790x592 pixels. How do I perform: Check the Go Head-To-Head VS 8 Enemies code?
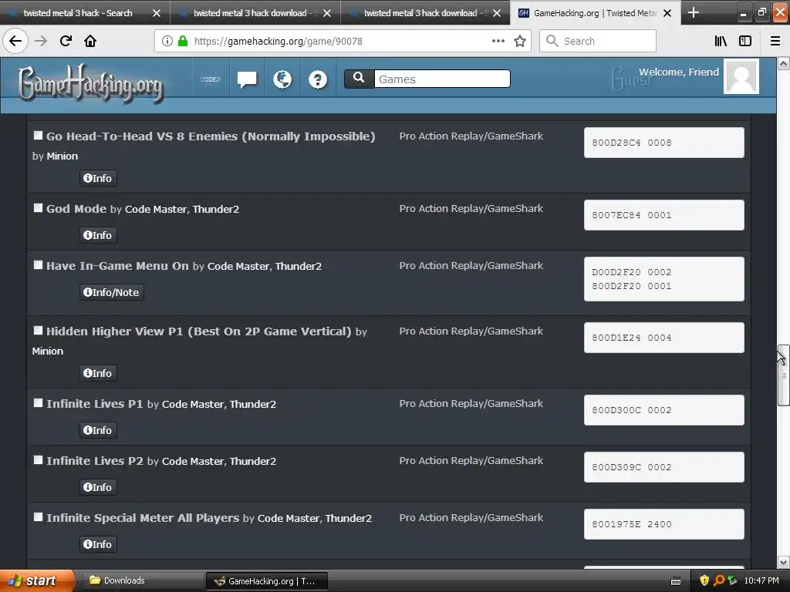(x=38, y=135)
